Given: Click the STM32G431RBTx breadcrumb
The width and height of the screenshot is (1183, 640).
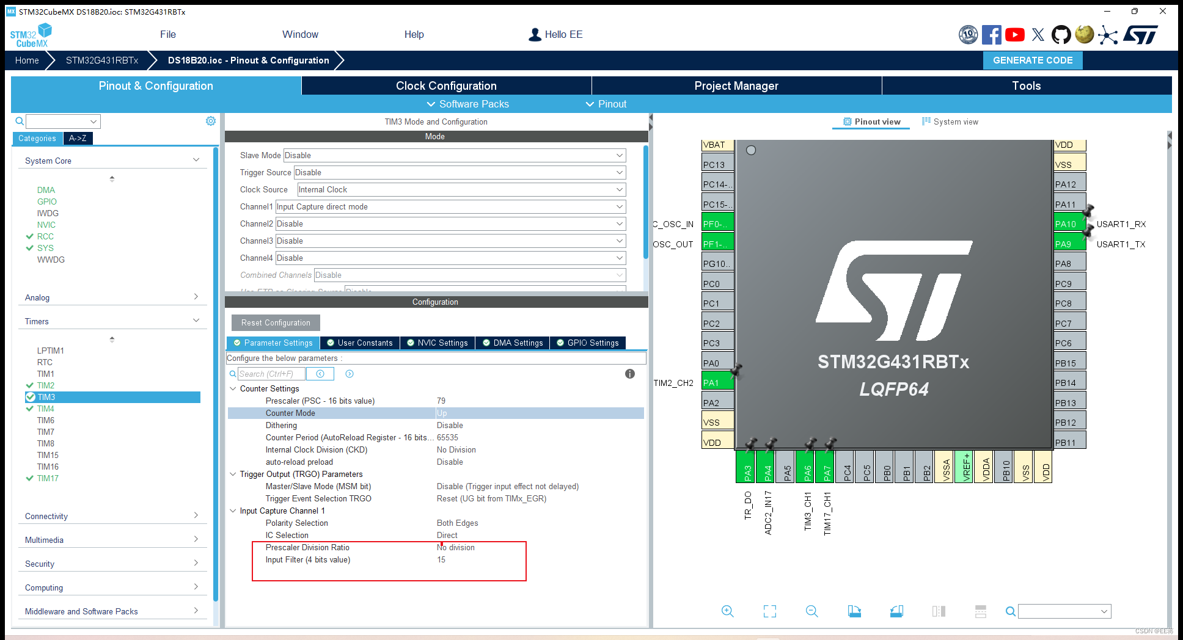Looking at the screenshot, I should coord(102,60).
